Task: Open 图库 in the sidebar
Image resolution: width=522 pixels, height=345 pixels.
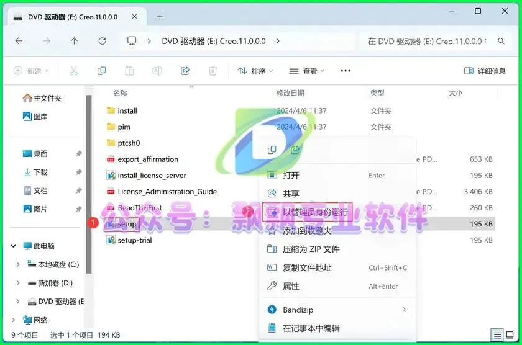Action: [35, 117]
